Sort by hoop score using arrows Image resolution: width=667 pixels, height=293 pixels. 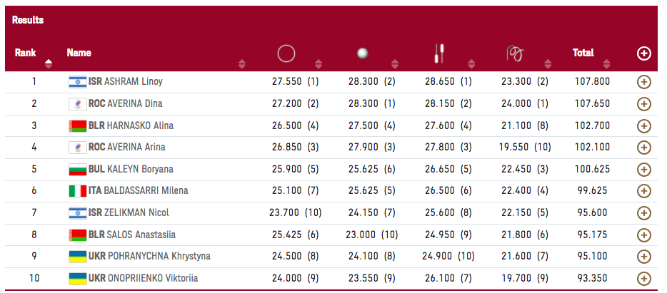317,63
